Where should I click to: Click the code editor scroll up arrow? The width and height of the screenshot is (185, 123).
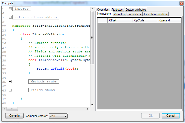(92, 9)
